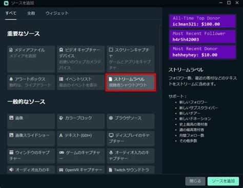Click the 閉じる button
The width and height of the screenshot is (243, 188).
pyautogui.click(x=195, y=181)
